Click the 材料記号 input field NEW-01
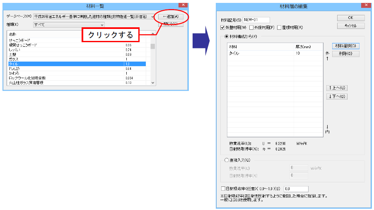The image size is (374, 210). pyautogui.click(x=256, y=20)
